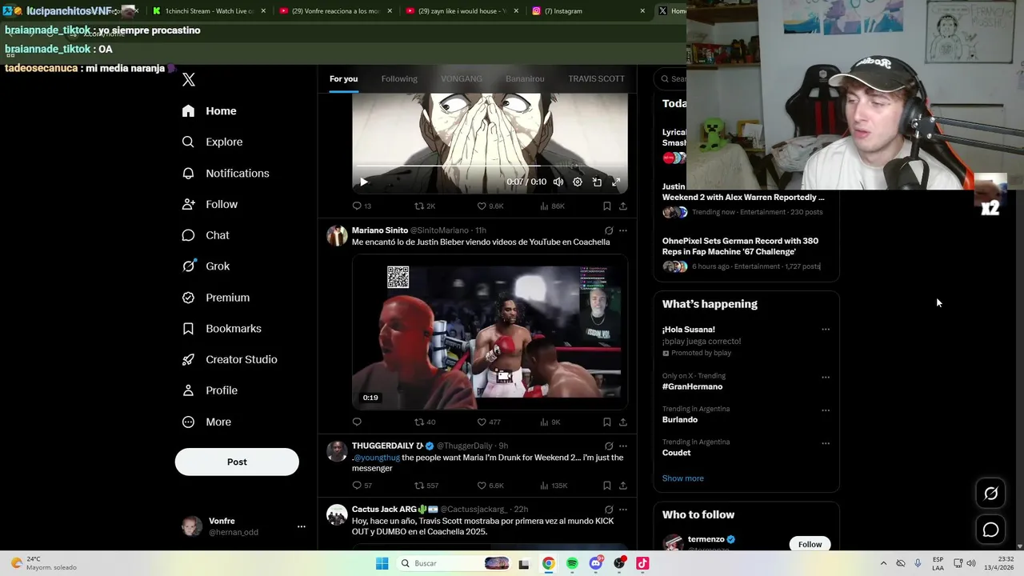The image size is (1024, 576).
Task: Share the top anime video post
Action: pyautogui.click(x=622, y=206)
